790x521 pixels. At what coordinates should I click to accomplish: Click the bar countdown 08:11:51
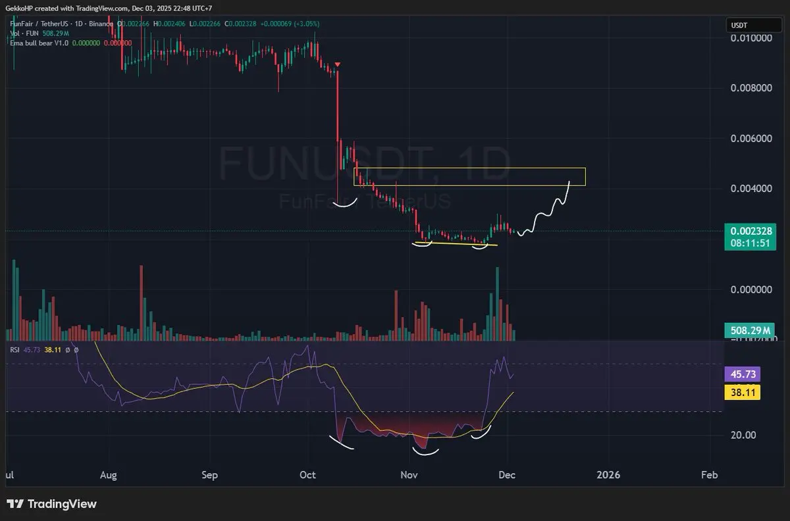[x=750, y=243]
